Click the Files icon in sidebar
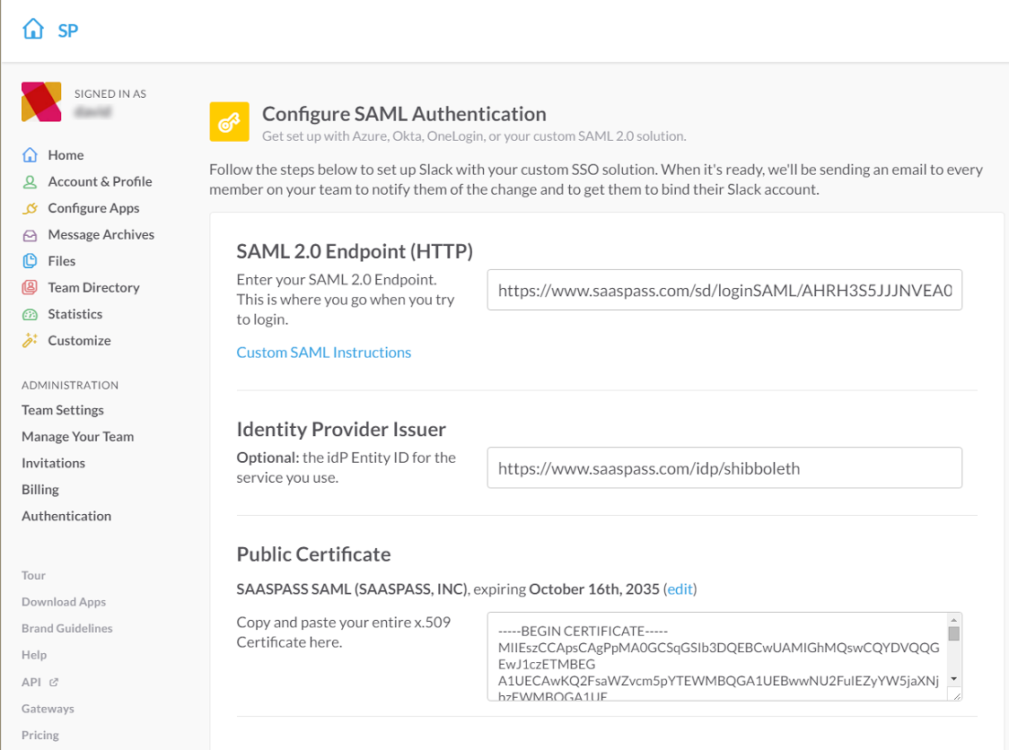 click(30, 261)
